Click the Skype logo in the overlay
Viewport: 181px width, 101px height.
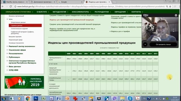tap(145, 15)
